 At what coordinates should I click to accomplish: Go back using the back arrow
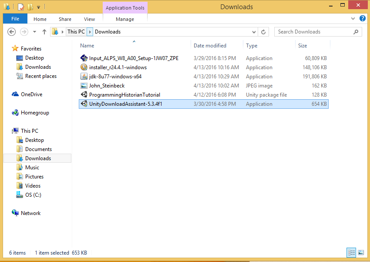(12, 31)
